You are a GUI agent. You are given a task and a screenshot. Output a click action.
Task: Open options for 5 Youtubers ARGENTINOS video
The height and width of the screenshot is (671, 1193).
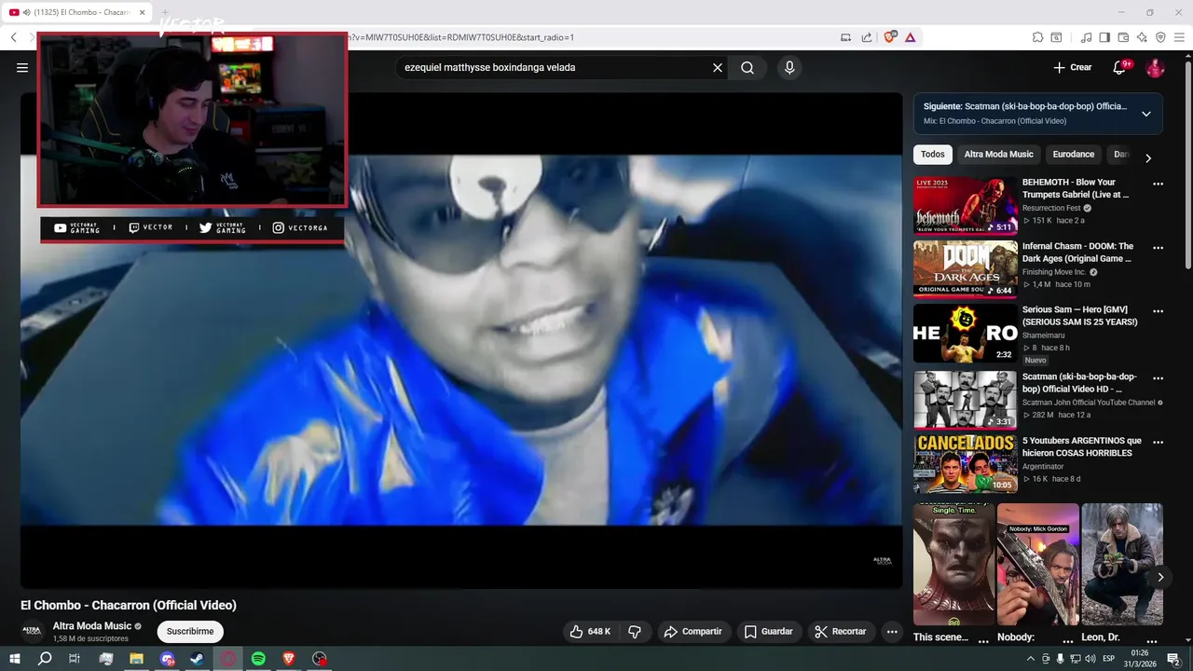[1159, 442]
